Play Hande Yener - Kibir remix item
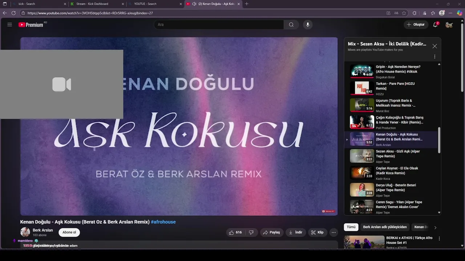The width and height of the screenshot is (465, 261). tap(391, 123)
